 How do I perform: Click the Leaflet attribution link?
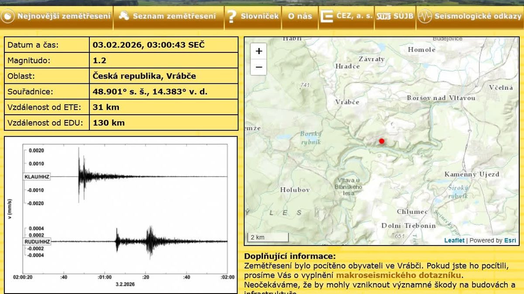point(454,240)
